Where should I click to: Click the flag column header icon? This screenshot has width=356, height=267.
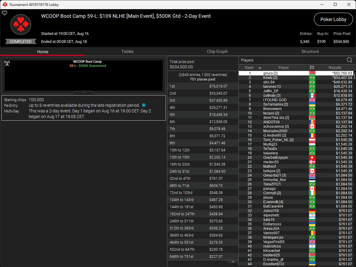pos(312,68)
